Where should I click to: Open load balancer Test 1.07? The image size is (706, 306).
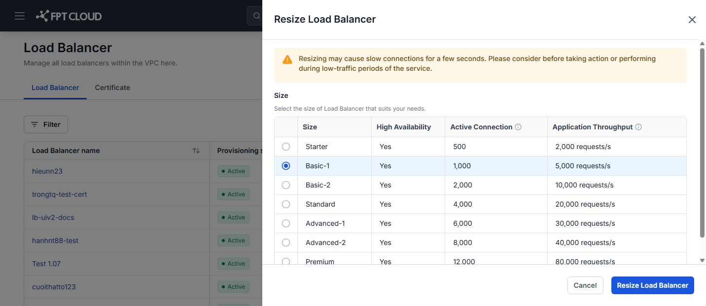click(x=46, y=264)
